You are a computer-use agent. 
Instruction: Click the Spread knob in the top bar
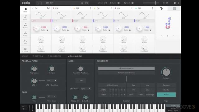(132, 3)
